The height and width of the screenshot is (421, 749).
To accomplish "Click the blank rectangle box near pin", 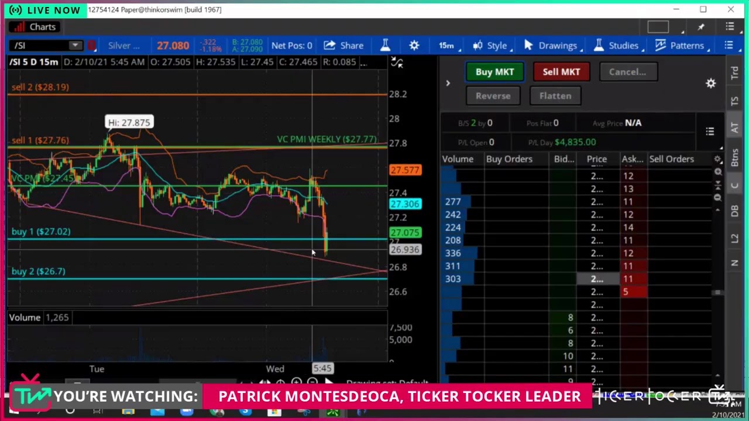I will tap(658, 27).
